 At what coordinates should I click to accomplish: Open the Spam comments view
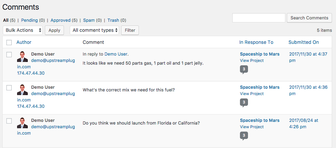pos(89,20)
